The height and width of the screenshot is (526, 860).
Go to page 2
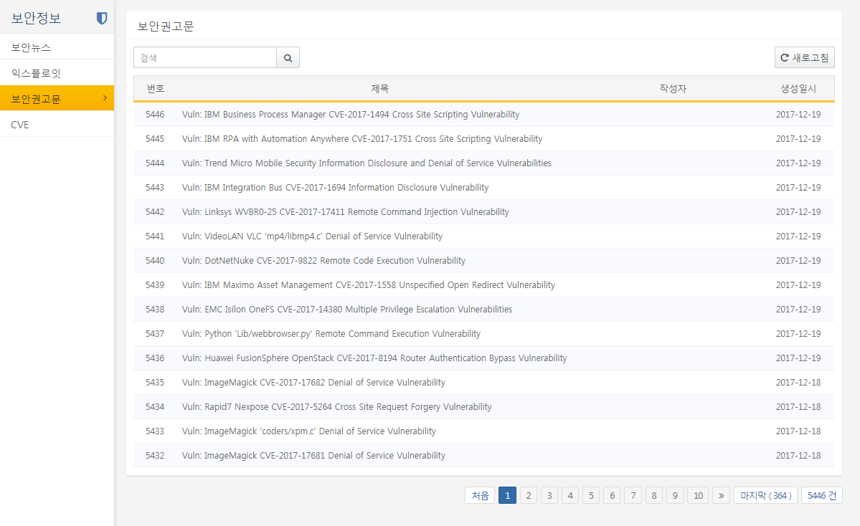(528, 495)
